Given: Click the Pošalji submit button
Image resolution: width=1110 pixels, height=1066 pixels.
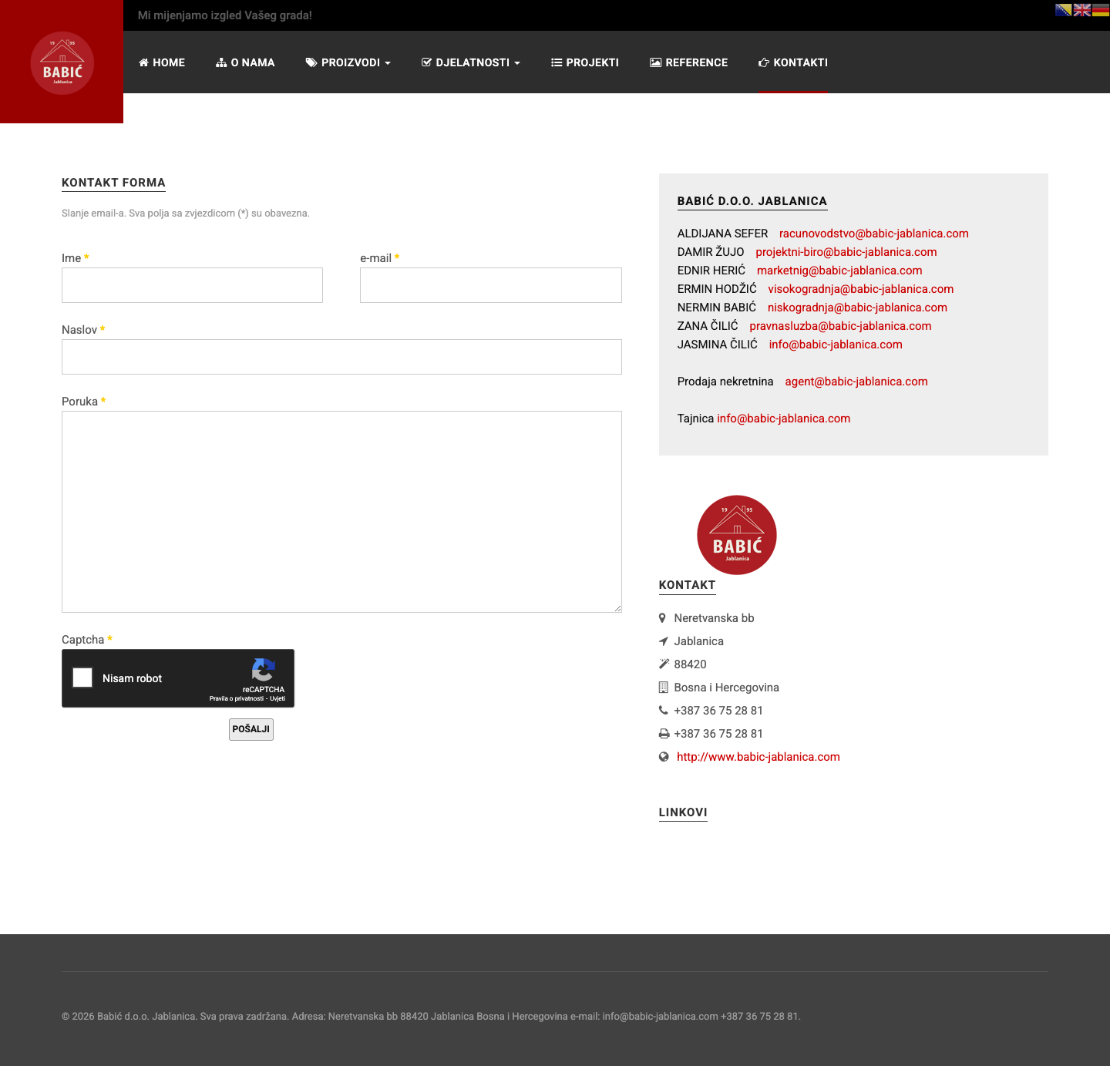Looking at the screenshot, I should [251, 729].
